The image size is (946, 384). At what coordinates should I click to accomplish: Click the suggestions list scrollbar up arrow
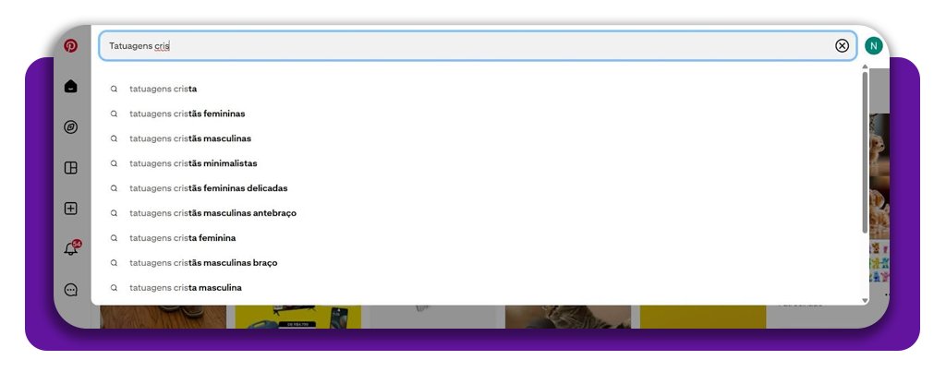point(865,66)
